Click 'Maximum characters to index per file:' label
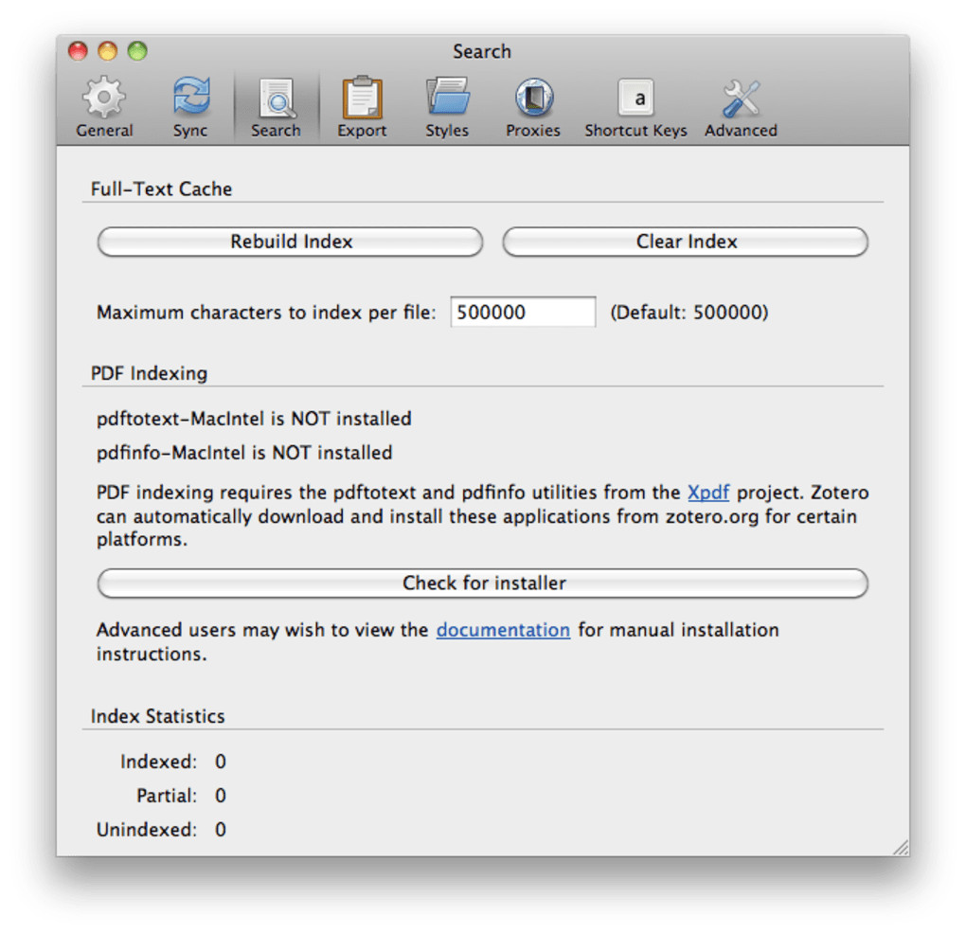The height and width of the screenshot is (934, 966). pos(266,313)
